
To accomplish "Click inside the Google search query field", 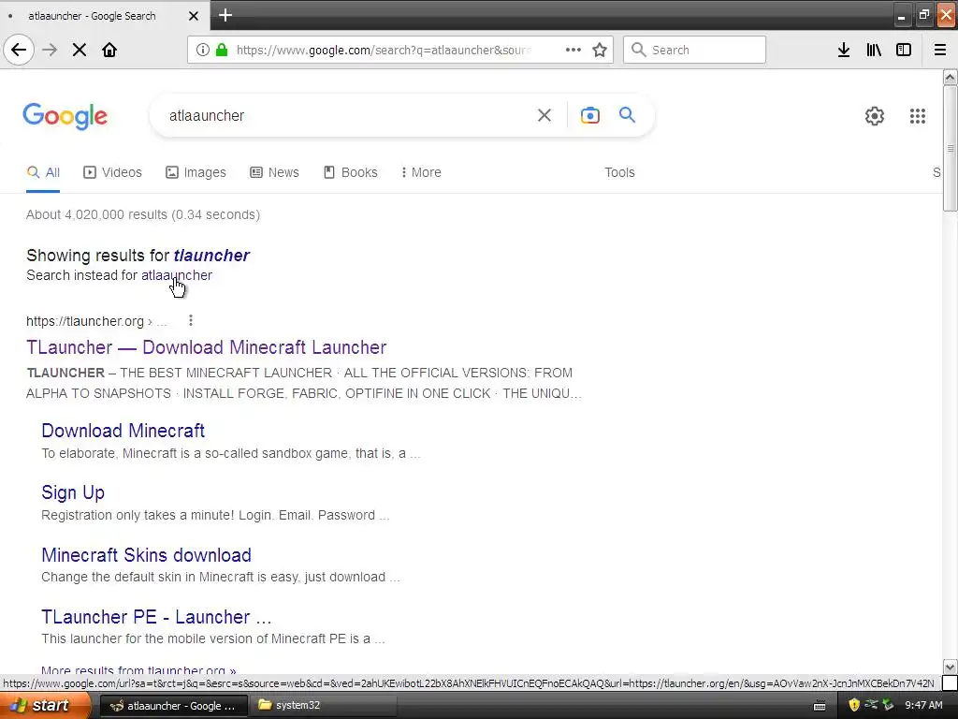I will tap(342, 115).
